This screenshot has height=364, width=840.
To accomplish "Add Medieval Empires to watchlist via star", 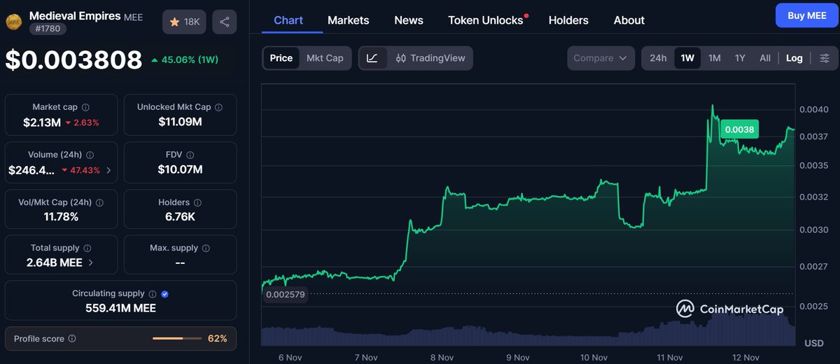I will [x=182, y=22].
